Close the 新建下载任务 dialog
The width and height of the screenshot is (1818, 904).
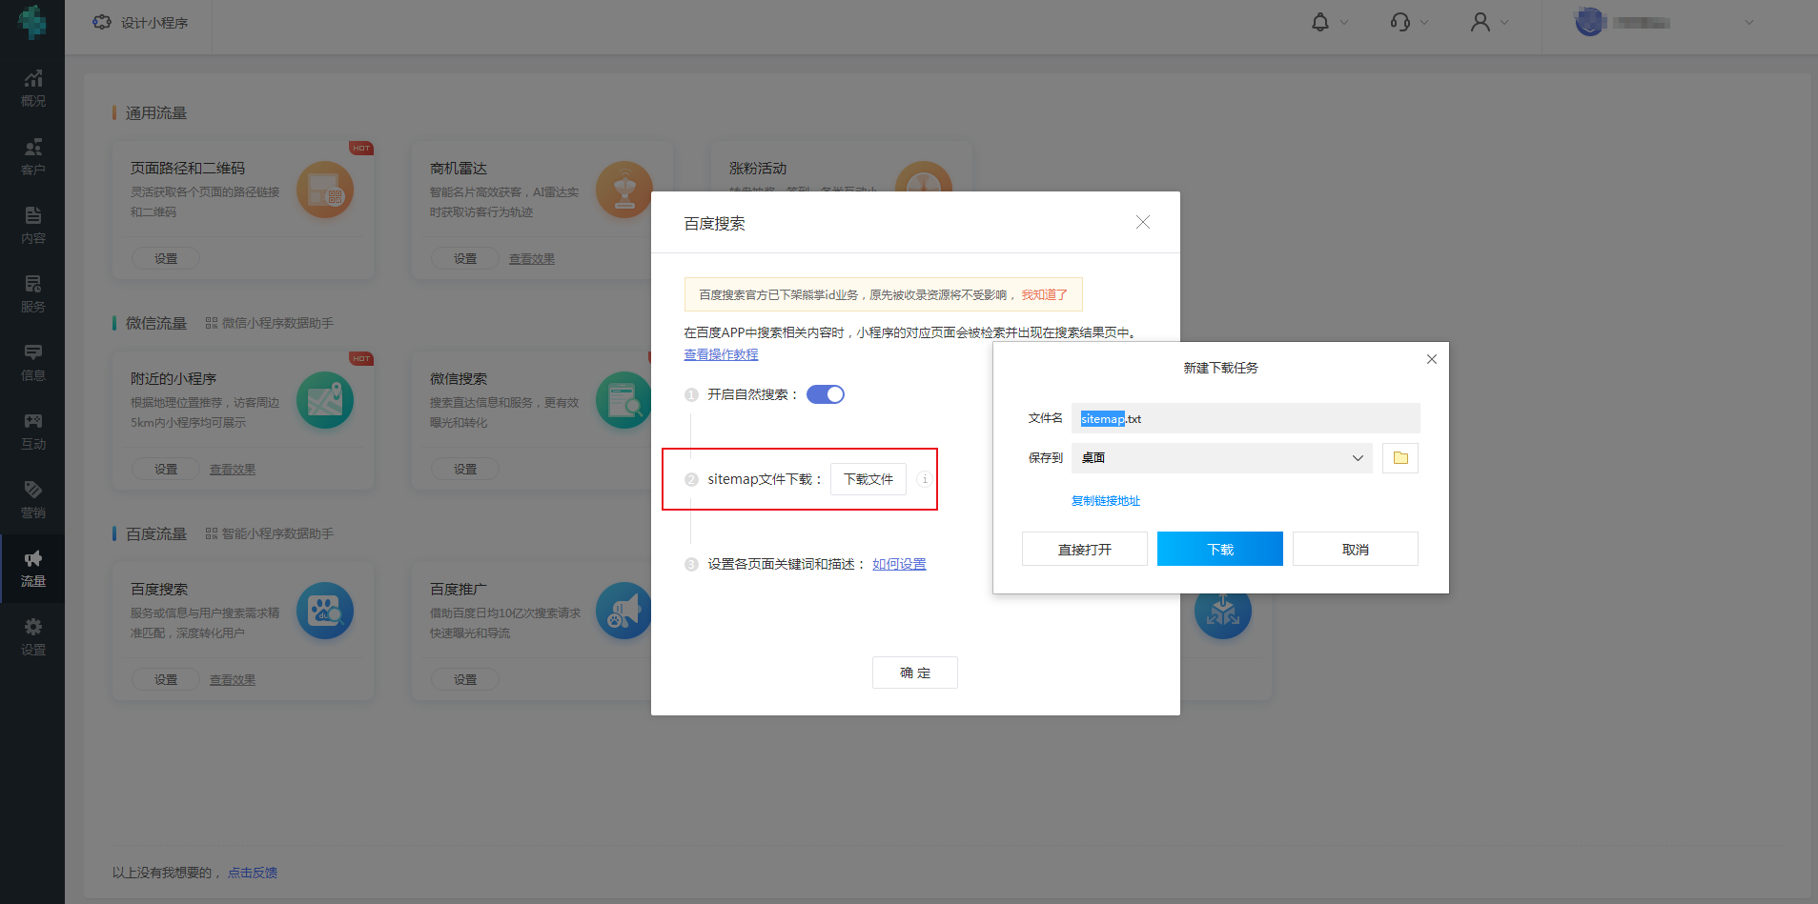1431,359
